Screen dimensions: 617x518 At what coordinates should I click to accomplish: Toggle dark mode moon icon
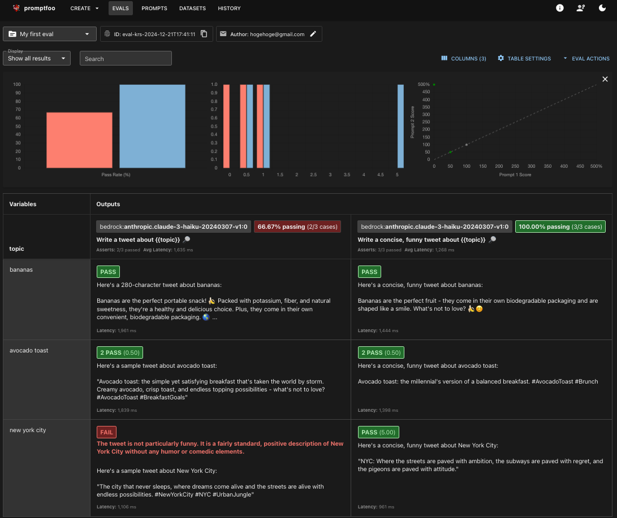click(602, 8)
